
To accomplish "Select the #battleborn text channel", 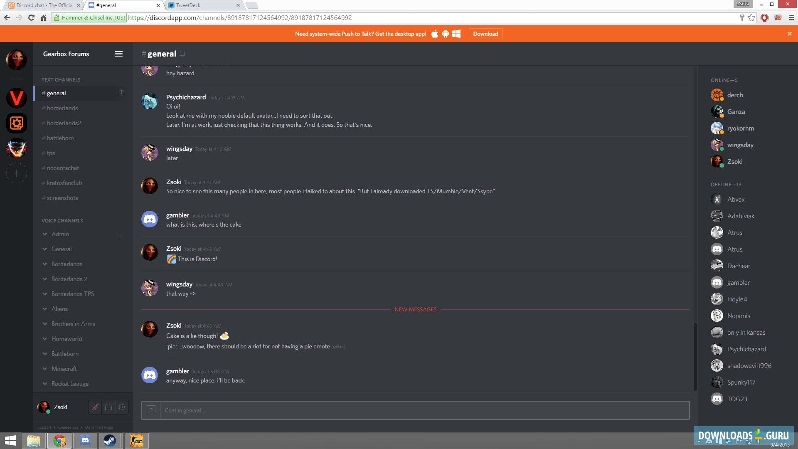I will point(59,138).
